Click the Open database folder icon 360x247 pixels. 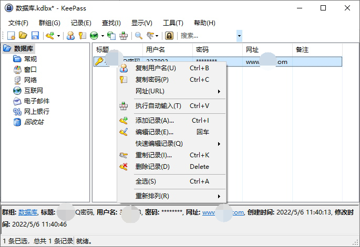point(23,36)
